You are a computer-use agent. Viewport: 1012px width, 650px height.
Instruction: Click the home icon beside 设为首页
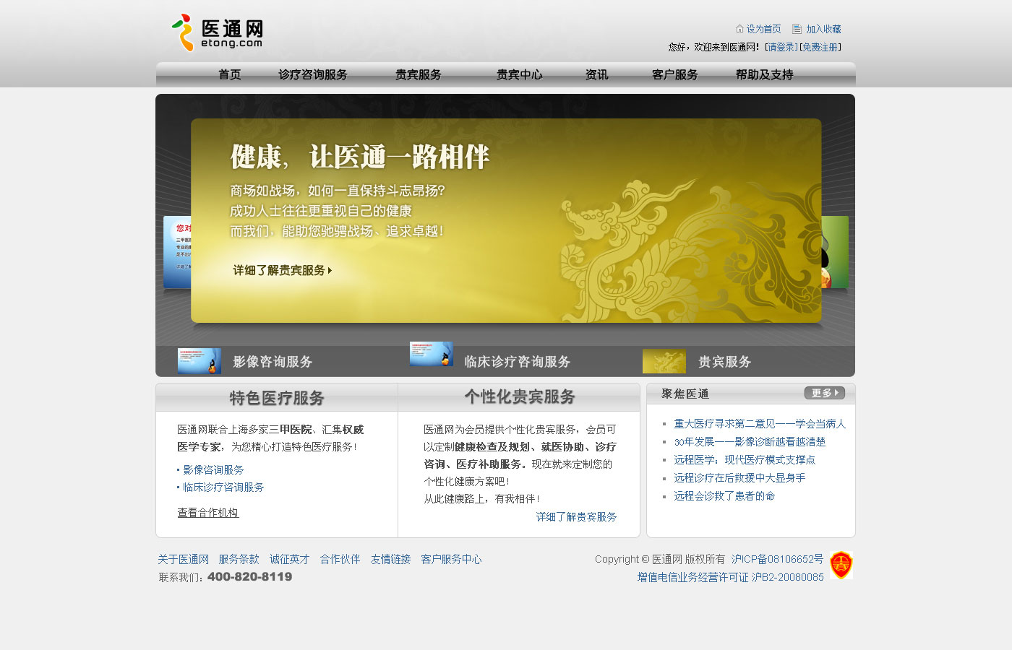739,29
